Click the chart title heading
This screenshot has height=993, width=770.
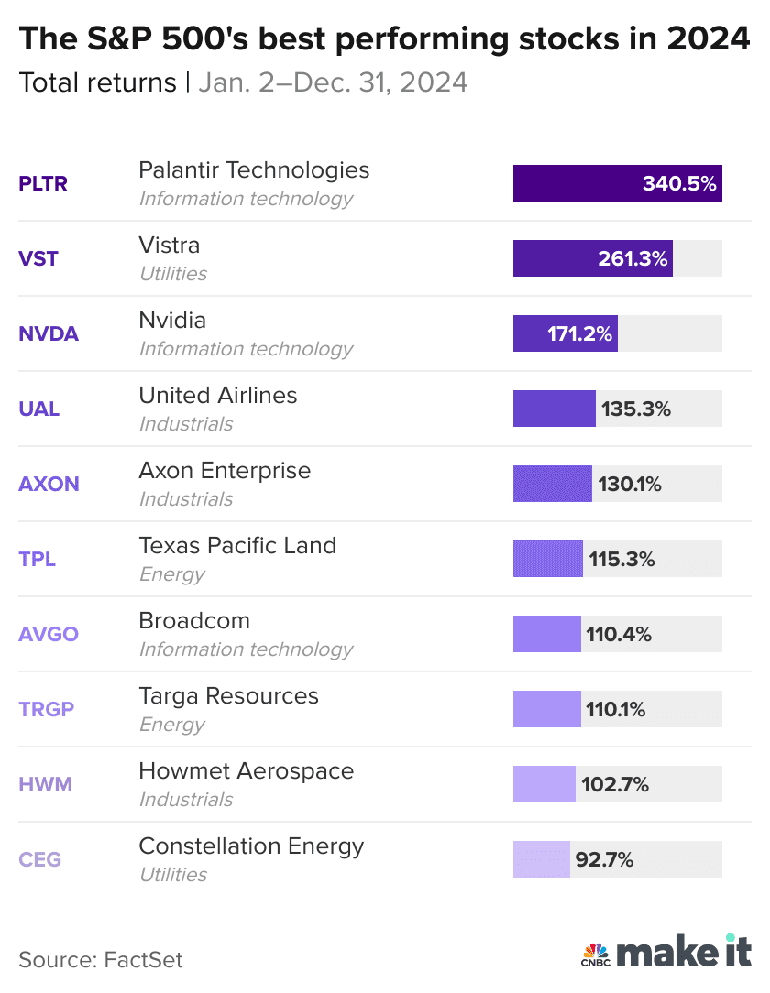(384, 39)
